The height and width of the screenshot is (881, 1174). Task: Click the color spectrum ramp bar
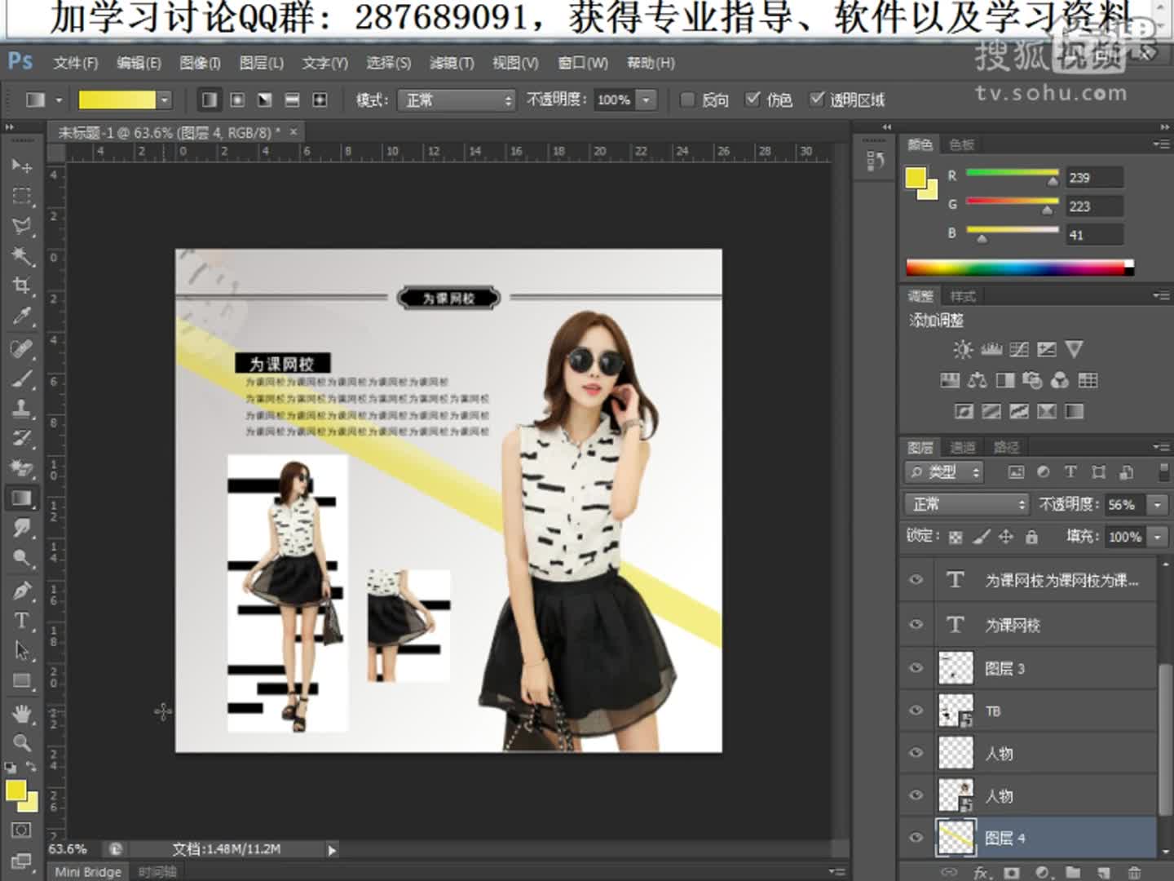[1020, 268]
